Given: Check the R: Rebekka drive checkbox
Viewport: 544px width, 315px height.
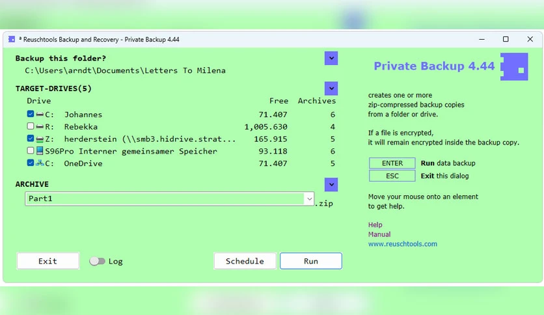Looking at the screenshot, I should click(31, 126).
